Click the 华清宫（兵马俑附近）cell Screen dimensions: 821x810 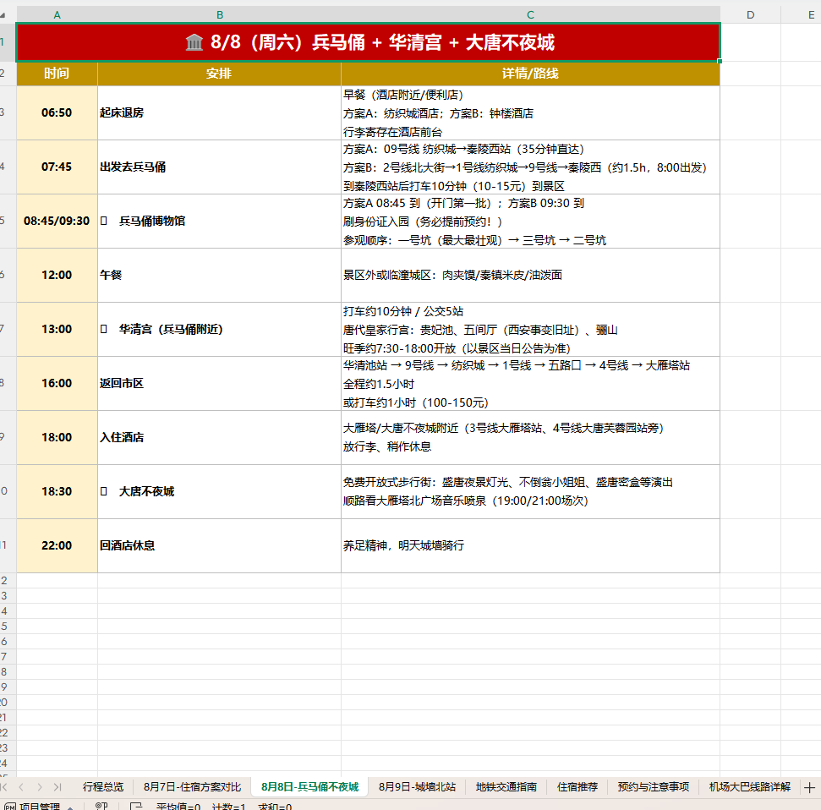(x=219, y=330)
